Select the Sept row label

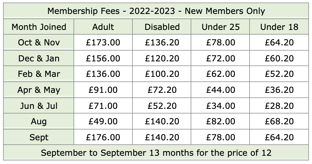click(39, 137)
